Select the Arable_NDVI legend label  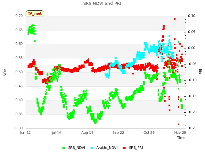click(x=107, y=148)
